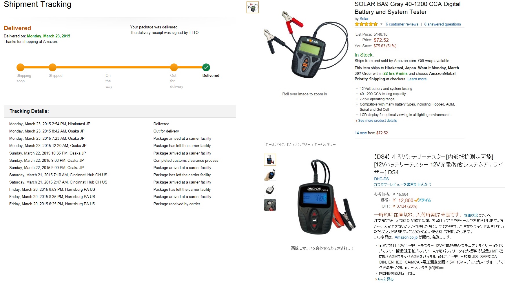Screen dimensions: 505x287
Task: Select the third DS4 thumbnail with cables
Action: click(270, 190)
